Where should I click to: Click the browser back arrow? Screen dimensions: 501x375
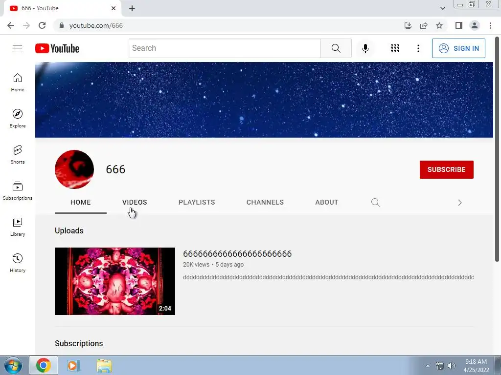pyautogui.click(x=11, y=25)
